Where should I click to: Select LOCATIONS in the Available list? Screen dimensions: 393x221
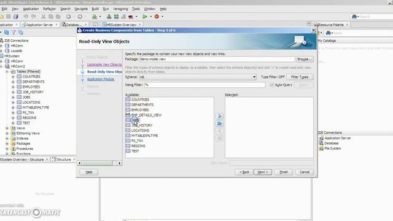coord(140,131)
